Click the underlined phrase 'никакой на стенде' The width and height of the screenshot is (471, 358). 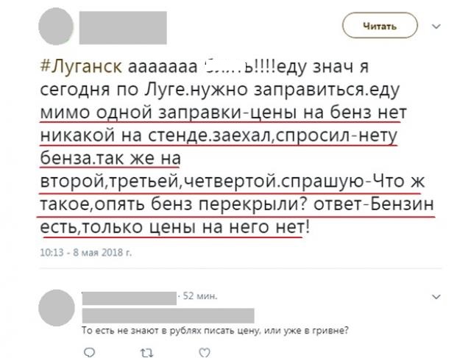pyautogui.click(x=124, y=135)
